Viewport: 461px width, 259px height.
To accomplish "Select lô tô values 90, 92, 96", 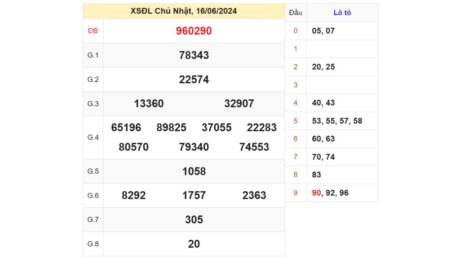I will (x=330, y=193).
